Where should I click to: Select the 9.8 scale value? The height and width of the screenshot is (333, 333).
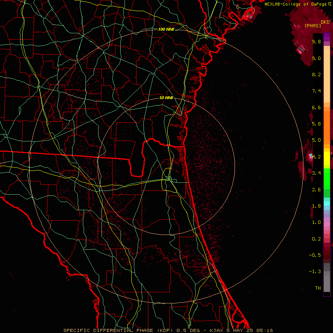coord(316,41)
